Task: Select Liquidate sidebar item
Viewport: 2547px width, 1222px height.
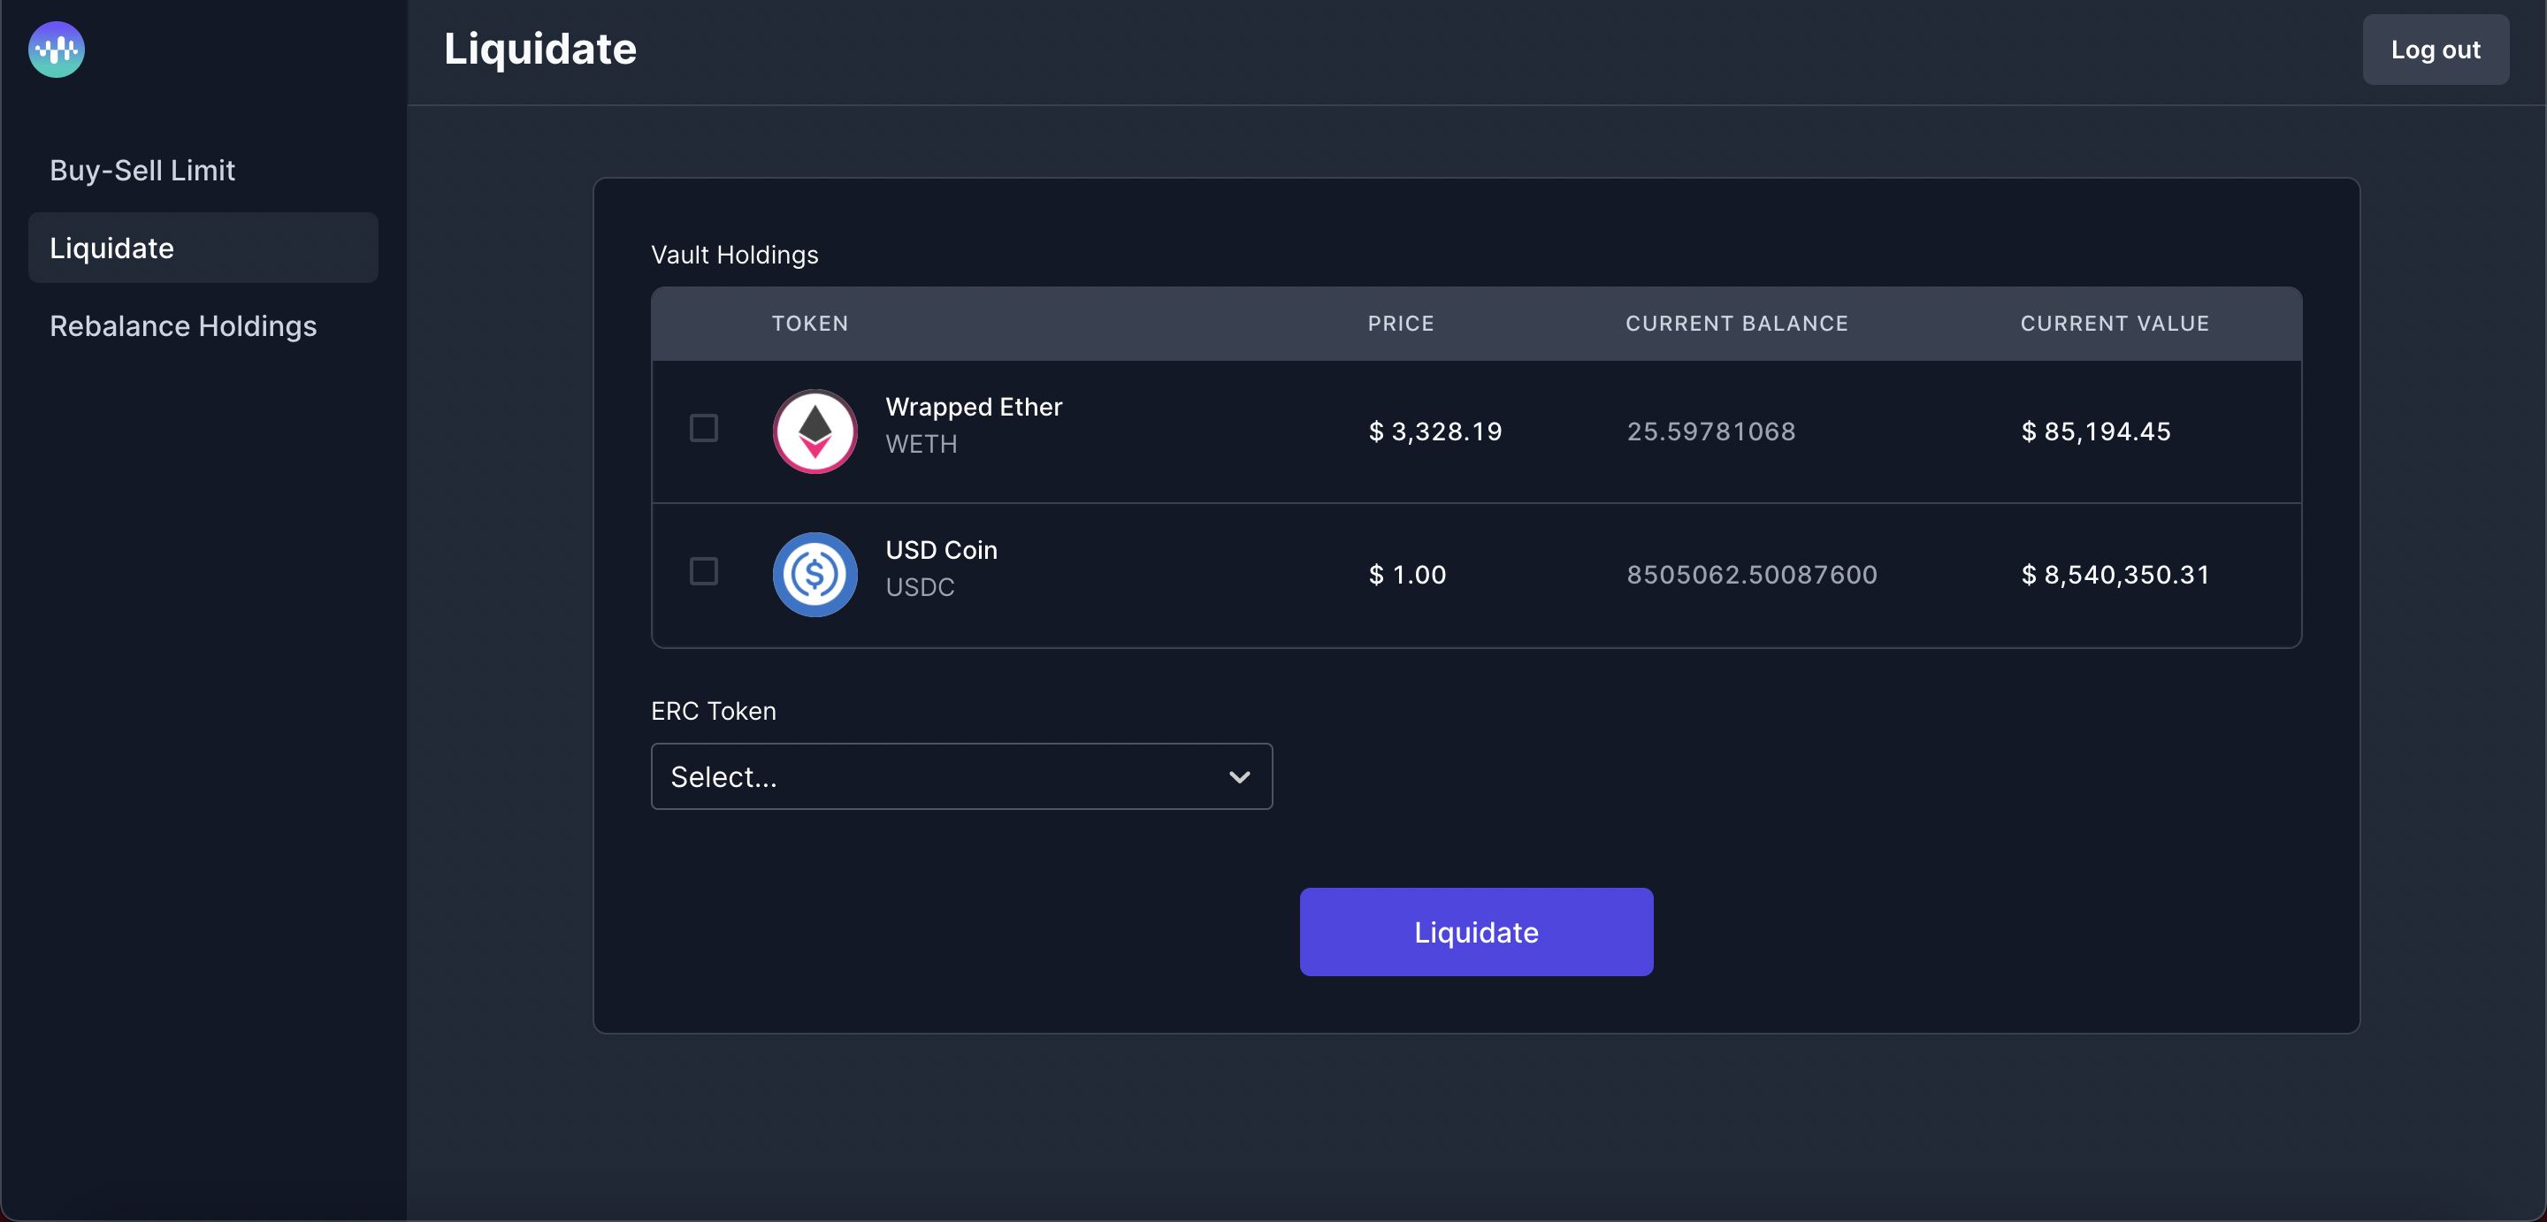Action: click(111, 248)
